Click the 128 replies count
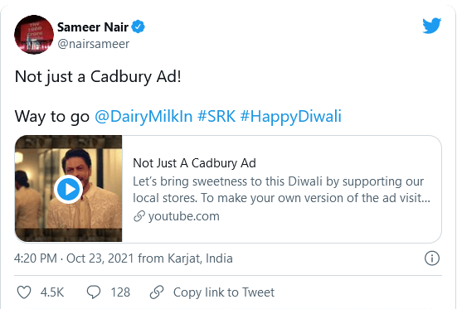The height and width of the screenshot is (309, 457). 120,292
